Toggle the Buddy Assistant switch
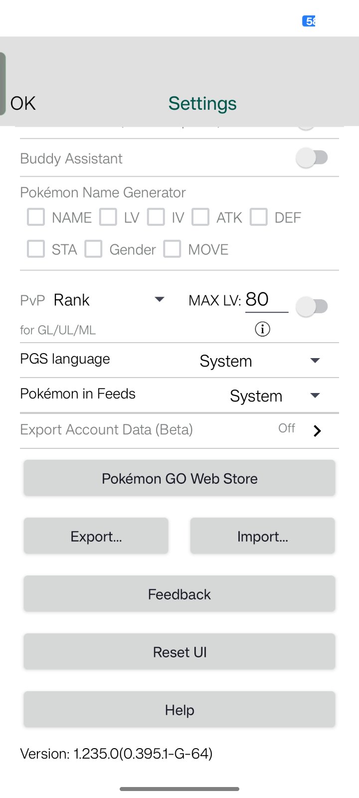 coord(312,158)
